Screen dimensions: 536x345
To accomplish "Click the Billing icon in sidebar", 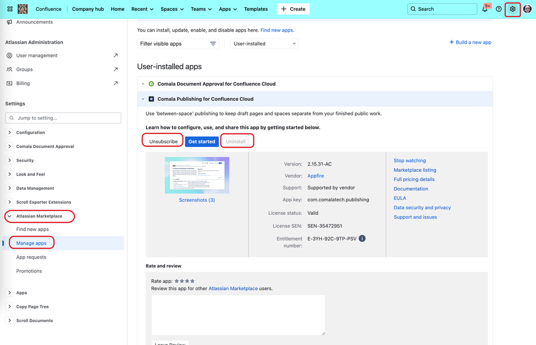I will click(x=10, y=83).
